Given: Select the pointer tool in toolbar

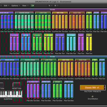Looking at the screenshot, I should 49,6.
